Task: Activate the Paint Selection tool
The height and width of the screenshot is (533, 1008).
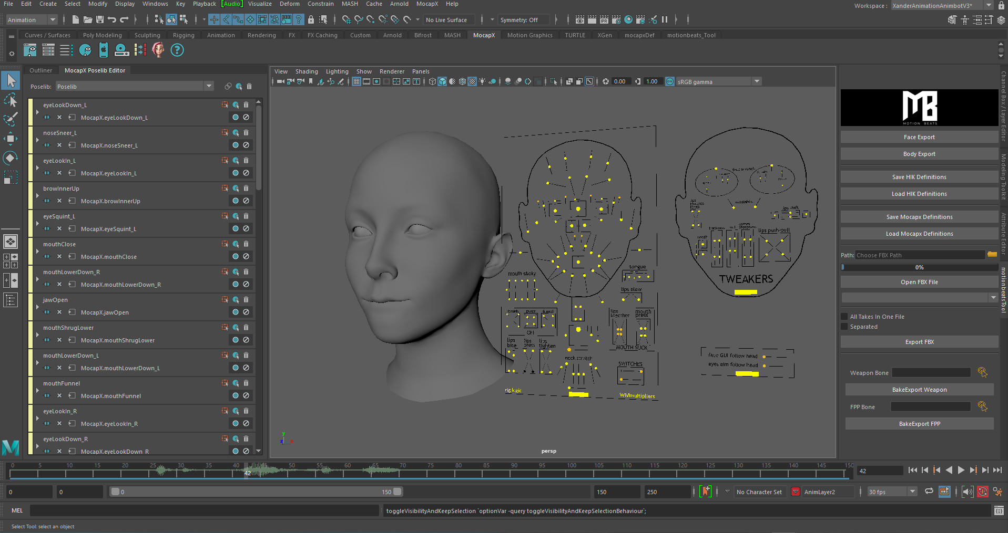Action: [11, 119]
